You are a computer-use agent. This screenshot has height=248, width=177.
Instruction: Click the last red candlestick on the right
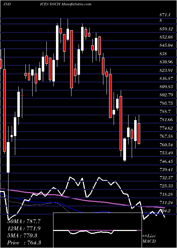(x=139, y=134)
